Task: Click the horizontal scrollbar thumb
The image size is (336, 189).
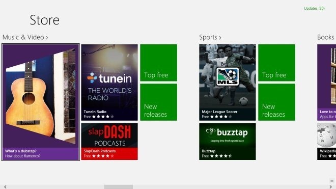Action: 119,187
